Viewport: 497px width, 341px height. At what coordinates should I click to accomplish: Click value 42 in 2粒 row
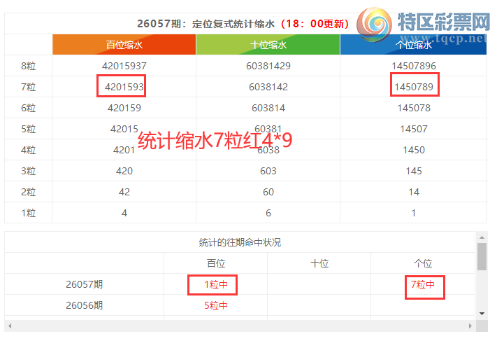pyautogui.click(x=124, y=192)
